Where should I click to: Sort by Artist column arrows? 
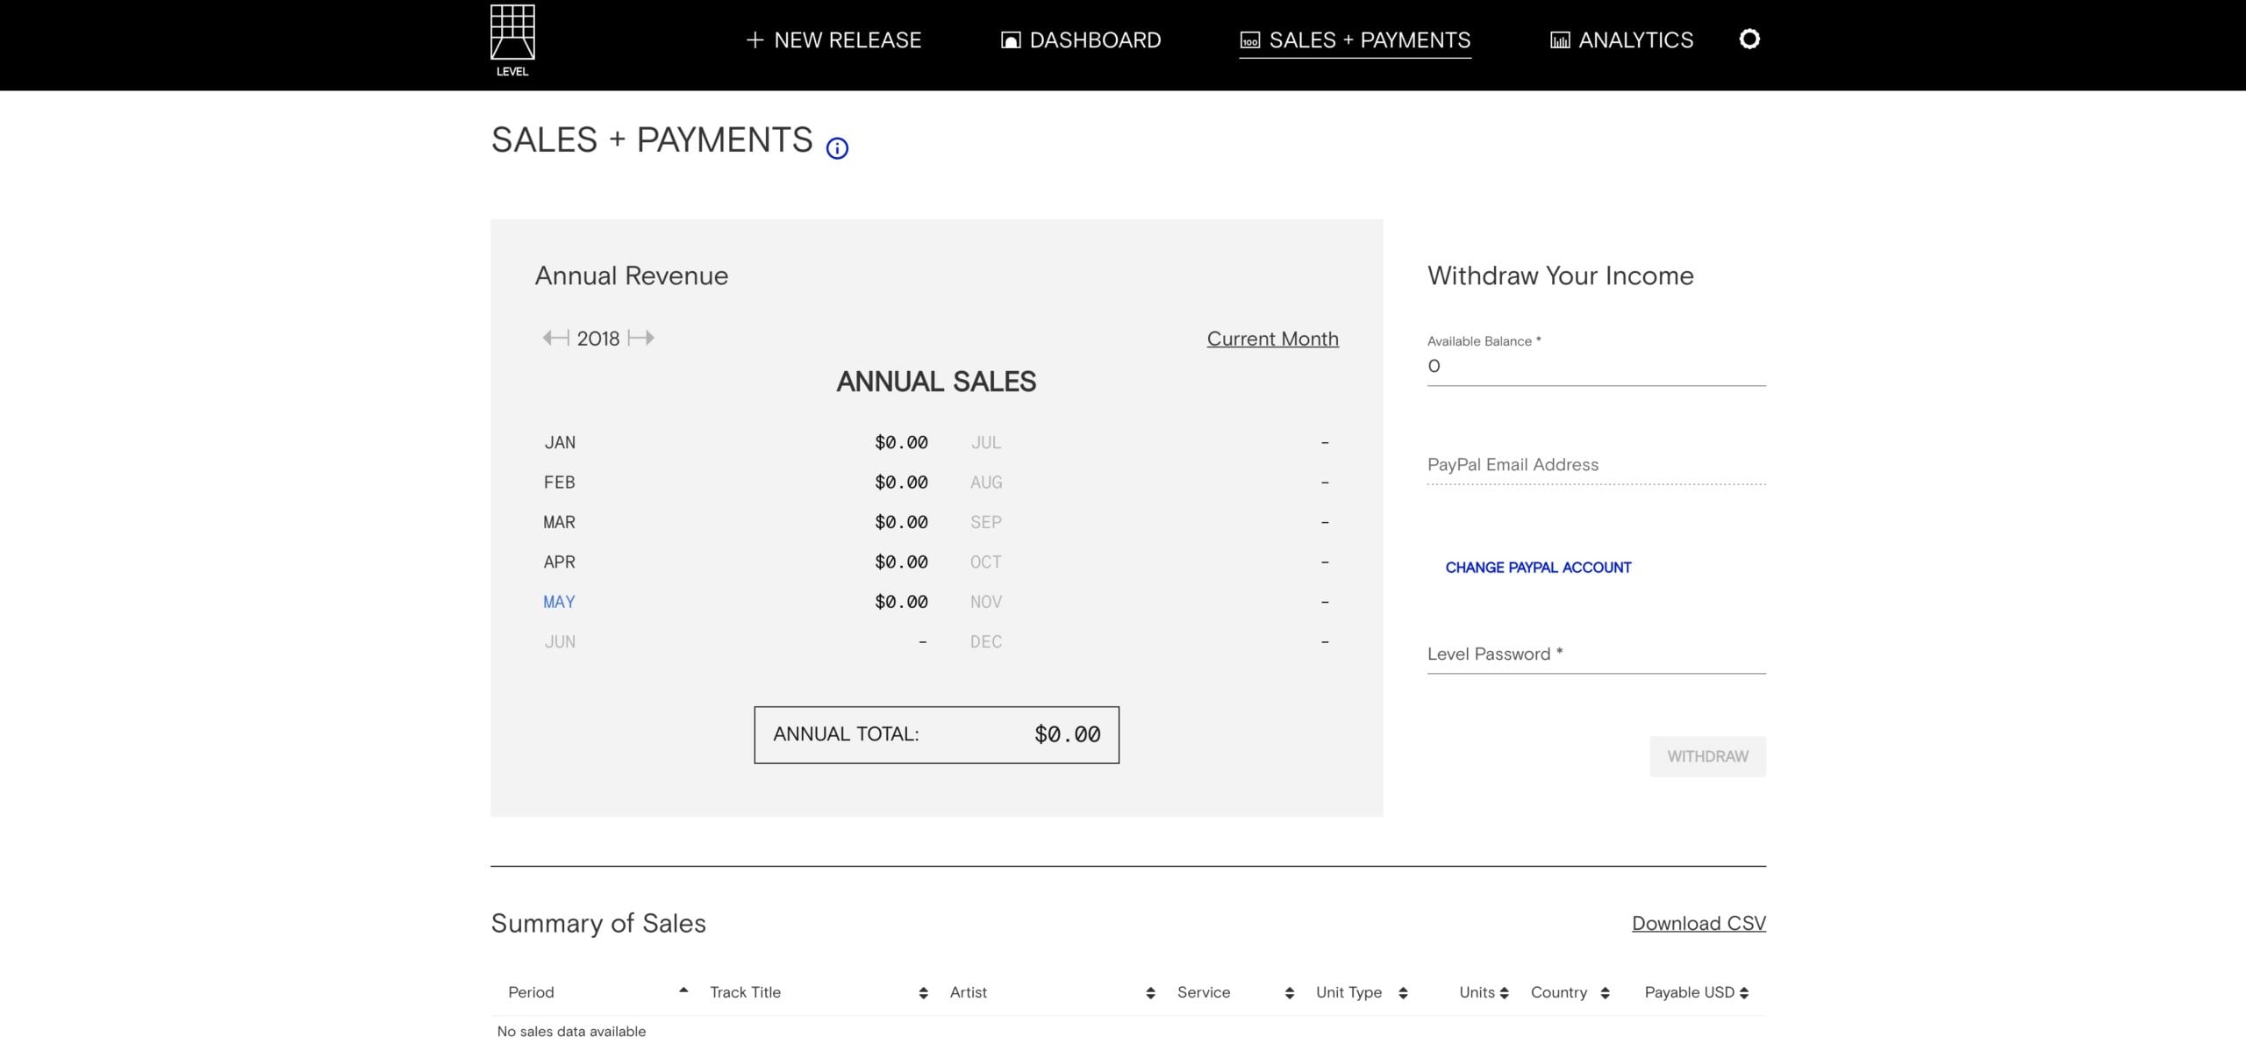1150,992
